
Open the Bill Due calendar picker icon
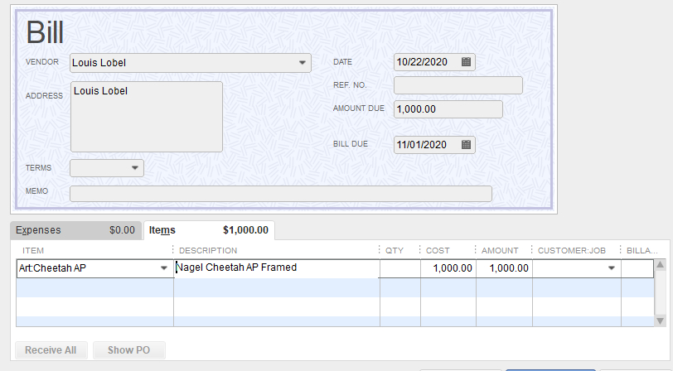click(x=466, y=145)
